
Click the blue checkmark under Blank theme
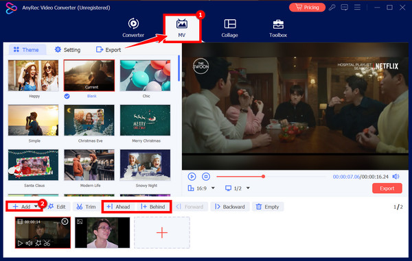click(x=67, y=96)
